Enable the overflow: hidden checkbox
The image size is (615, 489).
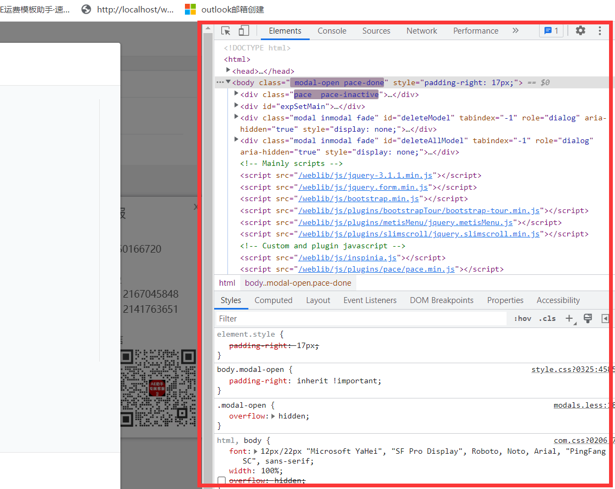click(222, 480)
